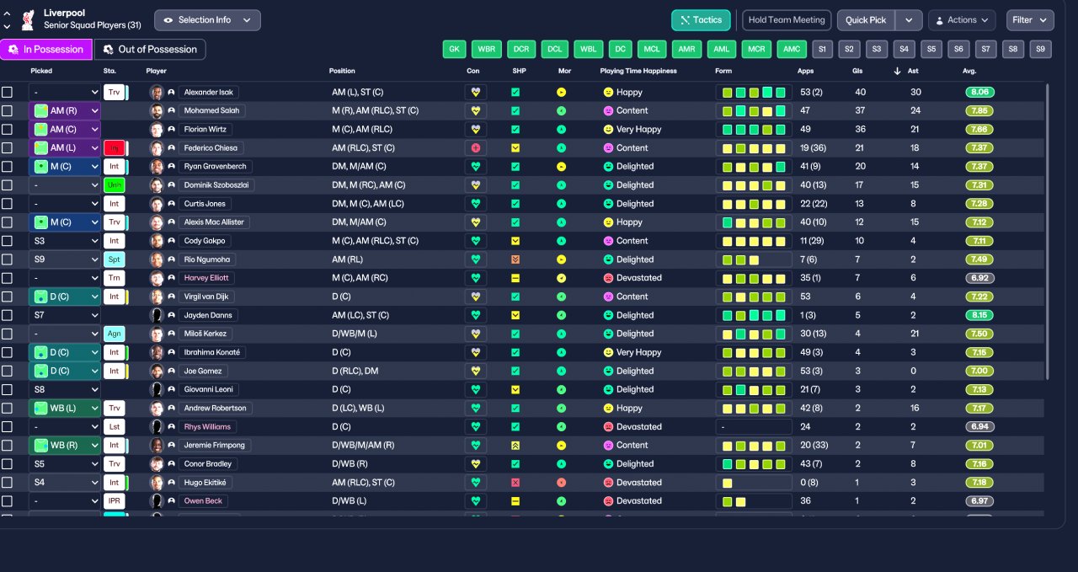Tick the checkbox for Andrew Robertson
The height and width of the screenshot is (572, 1078).
(7, 408)
